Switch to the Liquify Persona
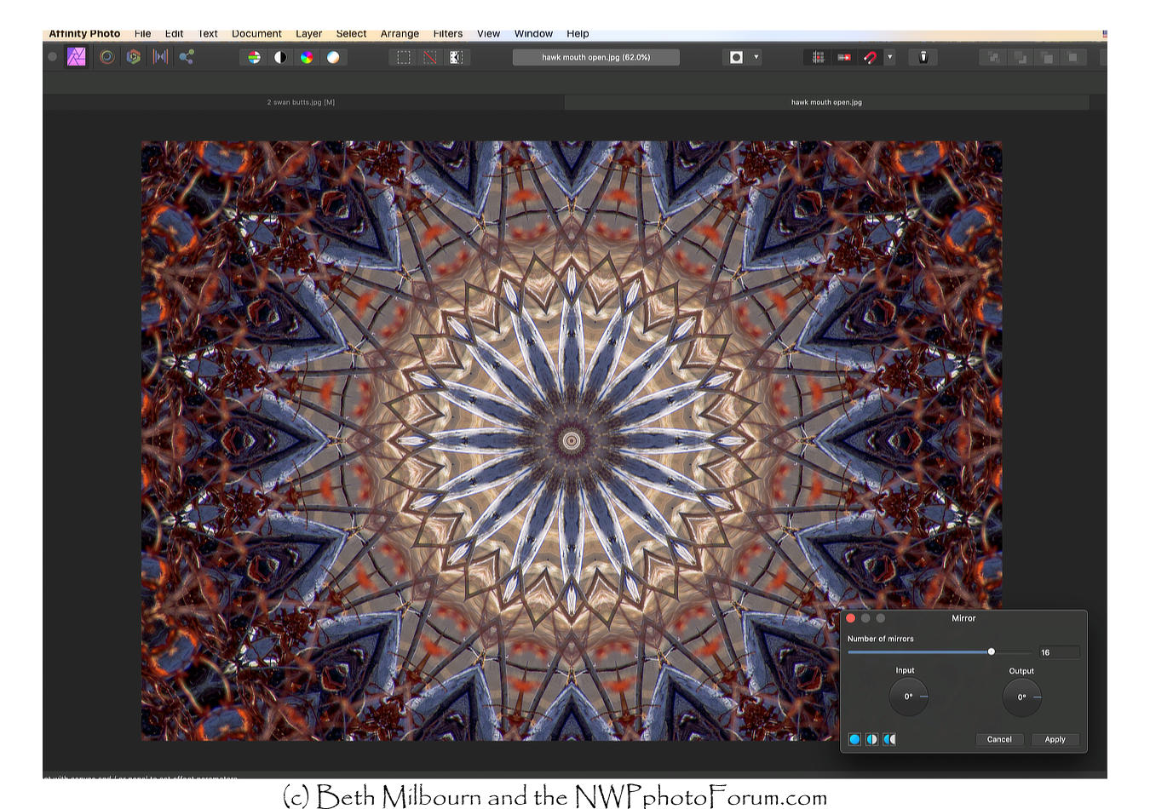 106,57
